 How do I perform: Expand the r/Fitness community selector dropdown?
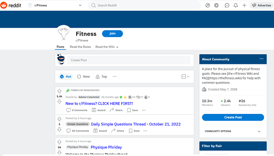tap(80, 5)
